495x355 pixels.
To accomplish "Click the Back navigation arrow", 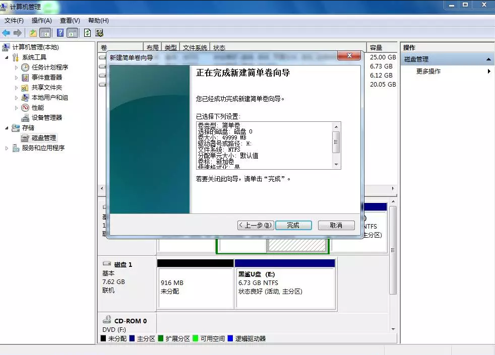I will [x=6, y=33].
